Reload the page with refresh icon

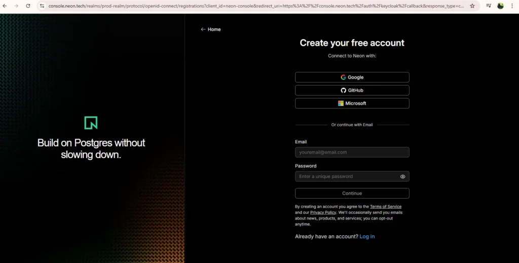tap(28, 6)
